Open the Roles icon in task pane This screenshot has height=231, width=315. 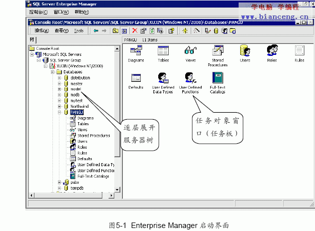272,50
